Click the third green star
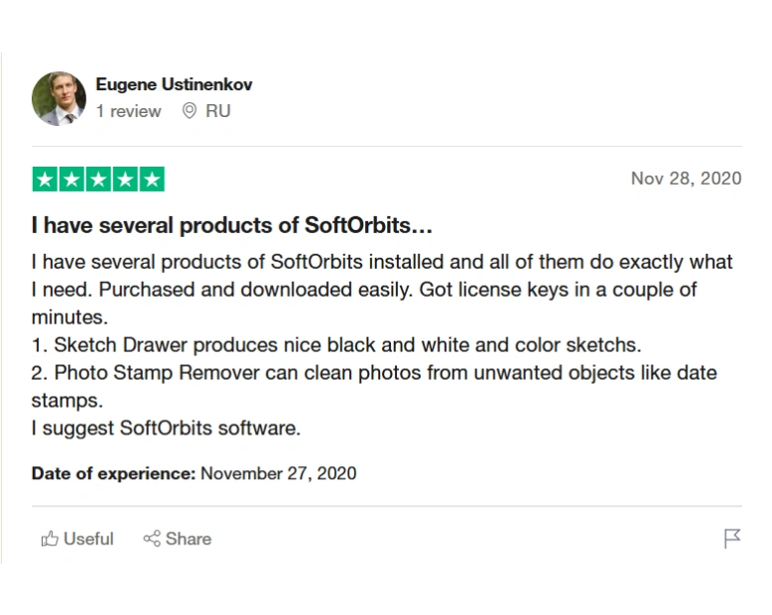Screen dimensions: 772x615 [x=98, y=180]
